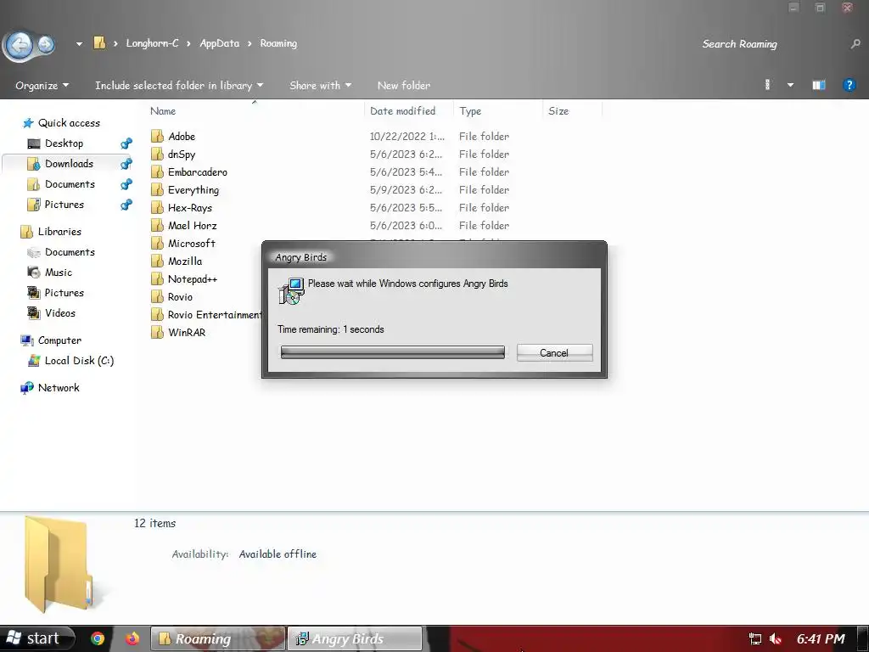Viewport: 869px width, 652px height.
Task: Launch Firefox from the taskbar
Action: 132,638
